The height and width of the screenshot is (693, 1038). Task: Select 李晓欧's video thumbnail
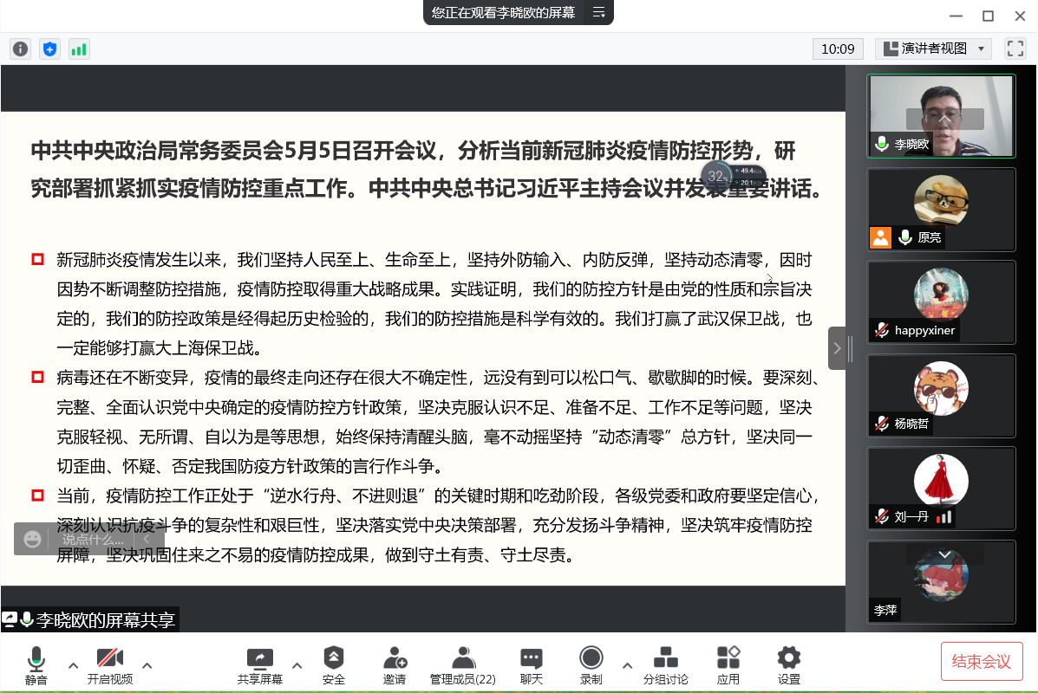(x=941, y=116)
